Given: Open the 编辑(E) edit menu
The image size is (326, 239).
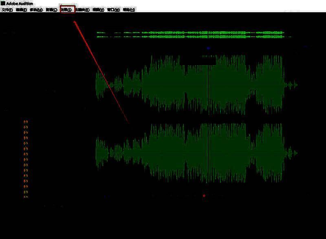Looking at the screenshot, I should [x=22, y=10].
